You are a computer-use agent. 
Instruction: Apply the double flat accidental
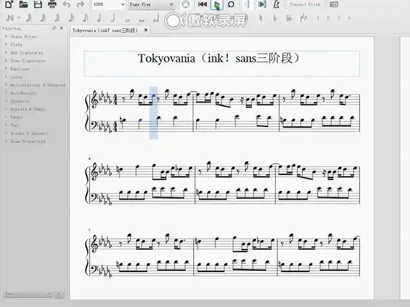[289, 18]
